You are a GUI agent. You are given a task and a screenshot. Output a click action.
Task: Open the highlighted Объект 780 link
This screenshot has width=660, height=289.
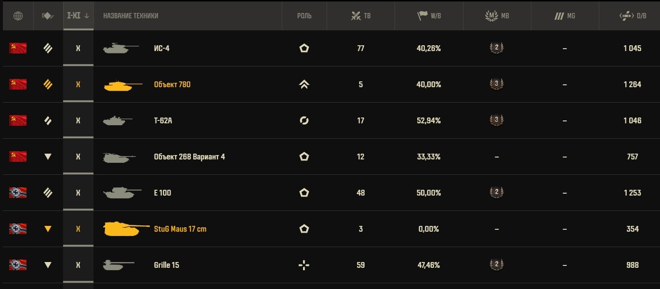click(x=172, y=84)
